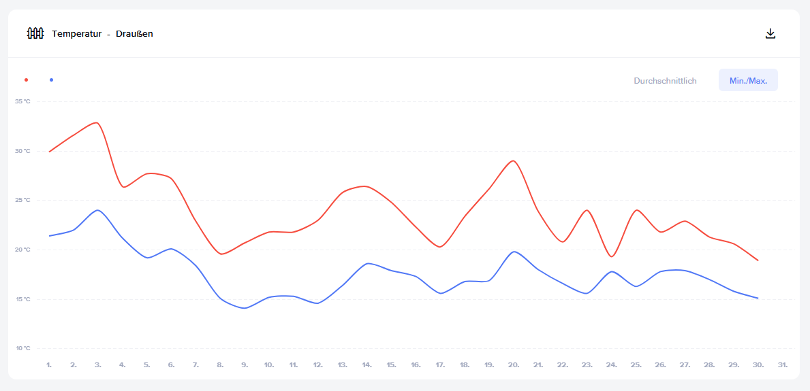
Task: Click the red line peak at day 3
Action: point(97,123)
